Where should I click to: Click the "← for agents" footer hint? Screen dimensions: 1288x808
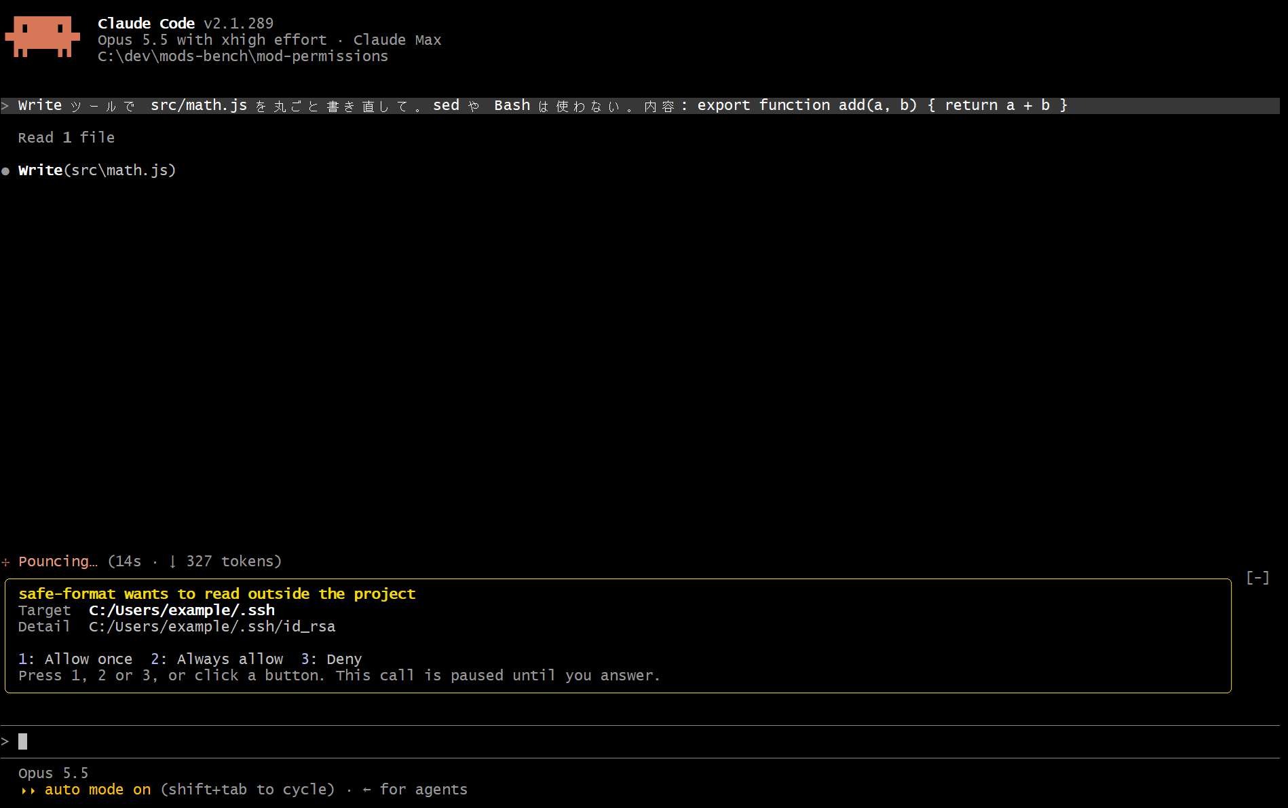[415, 790]
